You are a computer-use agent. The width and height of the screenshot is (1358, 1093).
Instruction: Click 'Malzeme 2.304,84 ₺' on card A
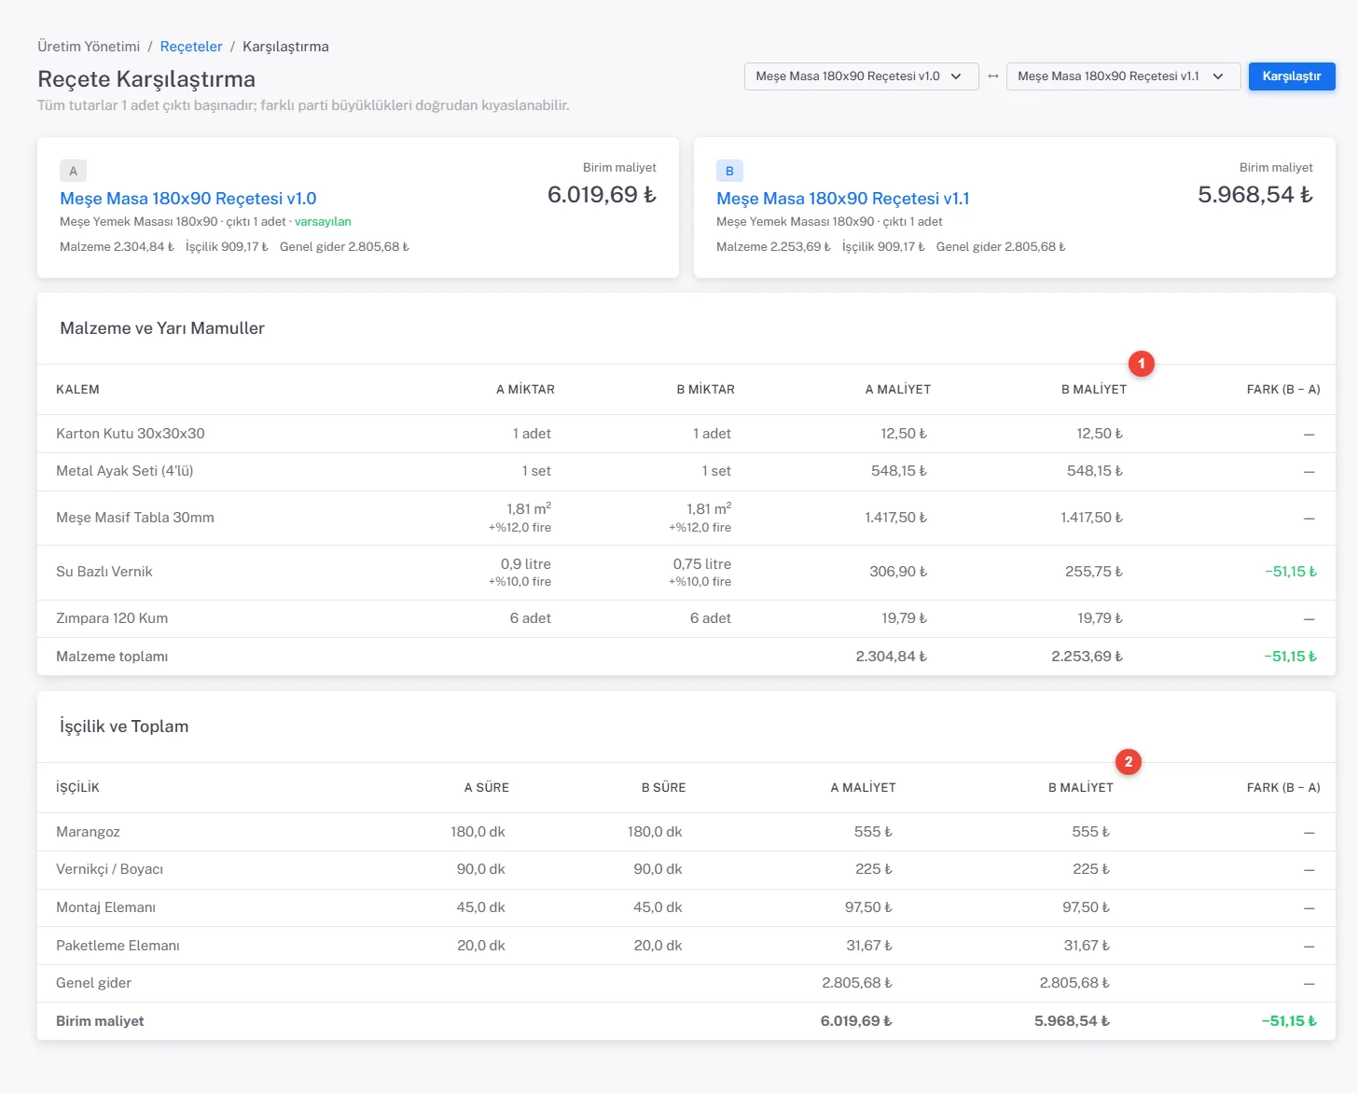117,247
